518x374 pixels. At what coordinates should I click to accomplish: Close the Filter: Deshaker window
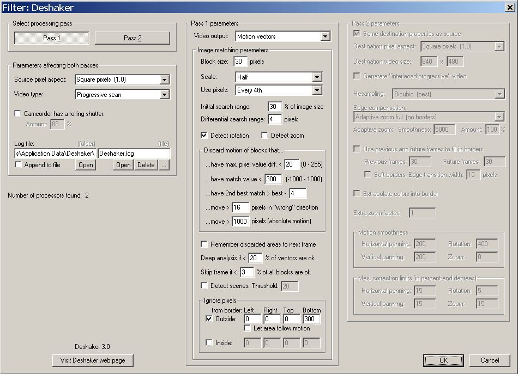click(x=510, y=7)
